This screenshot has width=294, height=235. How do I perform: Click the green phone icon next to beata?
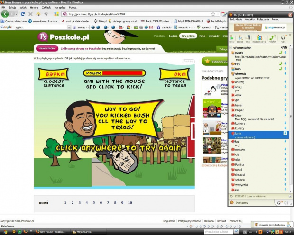pyautogui.click(x=281, y=53)
